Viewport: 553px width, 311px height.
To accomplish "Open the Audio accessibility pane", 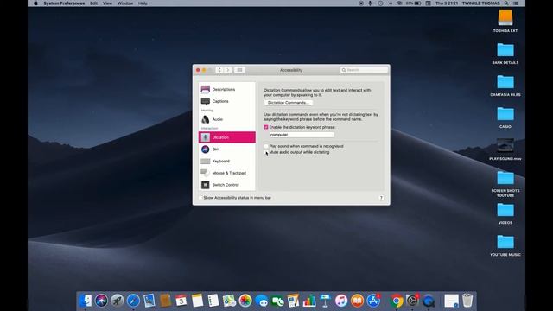I will tap(227, 119).
